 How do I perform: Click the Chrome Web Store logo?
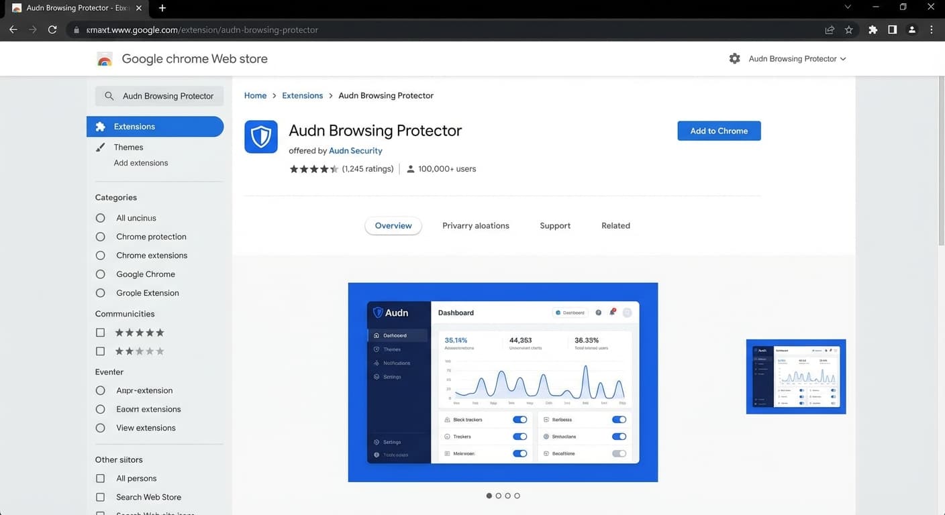pos(104,58)
